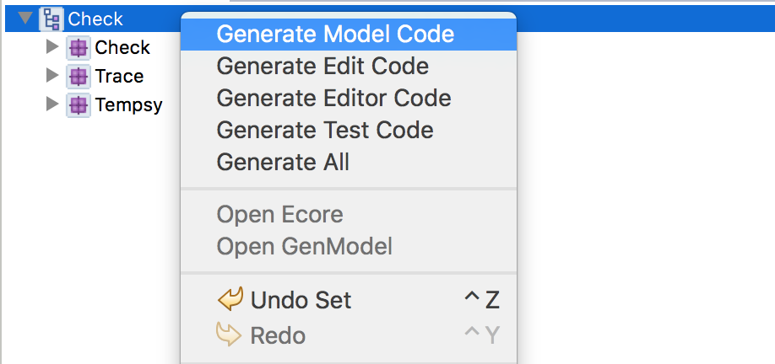Click the Tempsy package icon

point(78,105)
